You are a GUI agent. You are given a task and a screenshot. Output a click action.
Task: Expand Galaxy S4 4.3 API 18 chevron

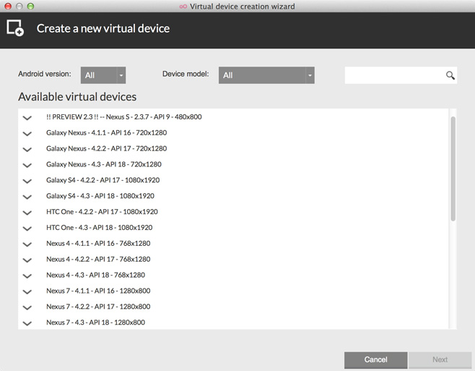point(27,197)
